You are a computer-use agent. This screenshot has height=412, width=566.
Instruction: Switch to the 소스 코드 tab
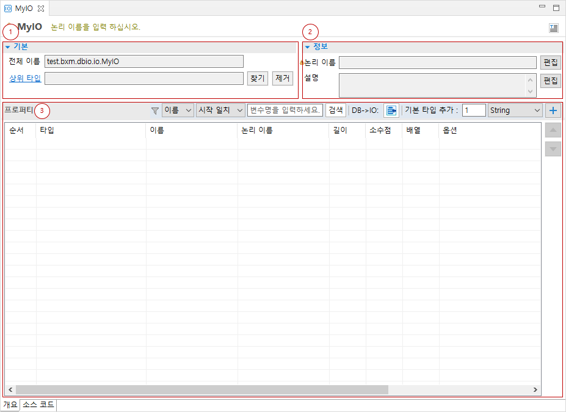coord(38,405)
